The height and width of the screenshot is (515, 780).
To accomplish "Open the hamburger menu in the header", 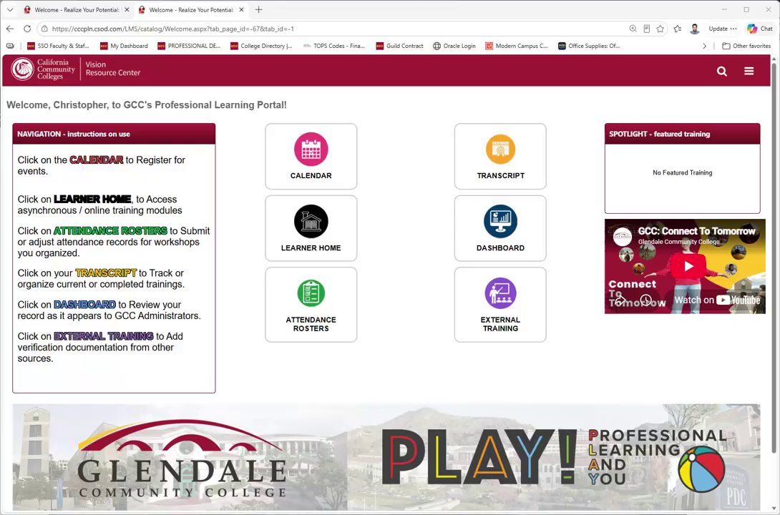I will tap(749, 71).
